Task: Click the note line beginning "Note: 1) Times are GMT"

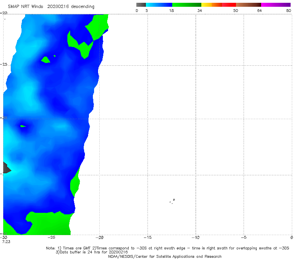Action: pos(167,248)
